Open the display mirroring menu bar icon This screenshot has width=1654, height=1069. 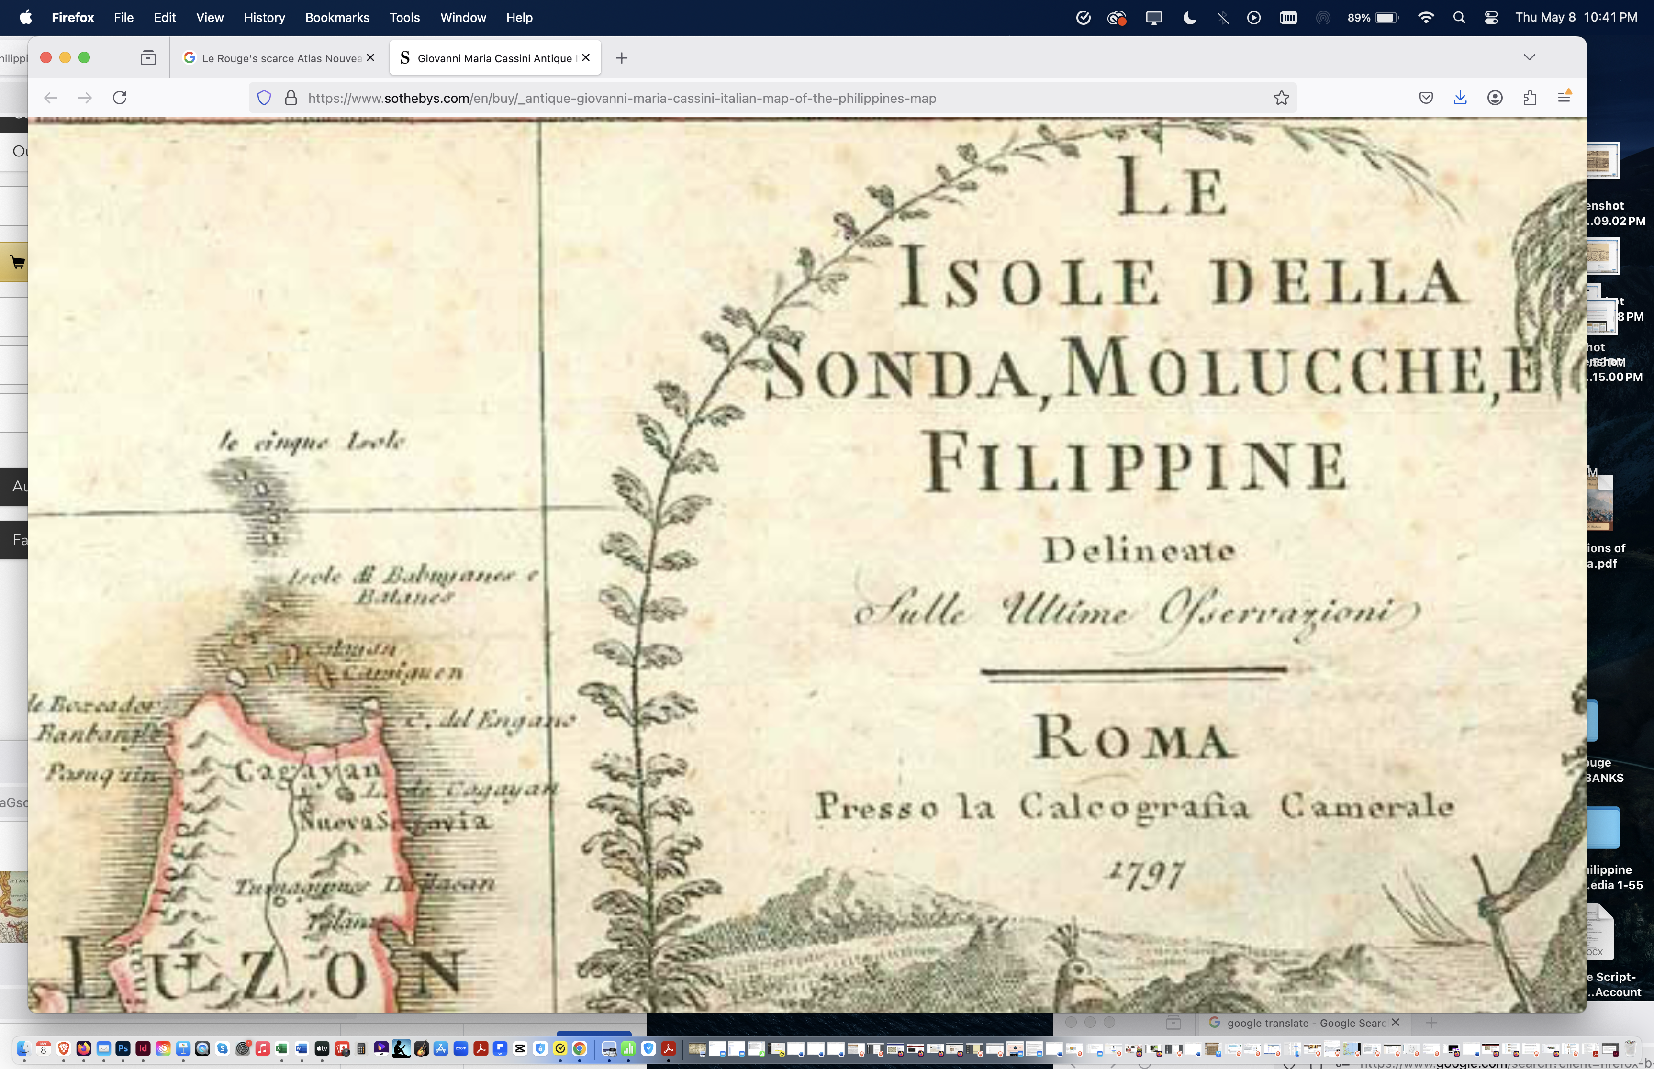pos(1153,17)
